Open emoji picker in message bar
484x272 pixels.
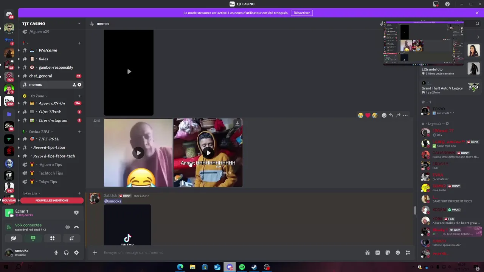point(398,253)
